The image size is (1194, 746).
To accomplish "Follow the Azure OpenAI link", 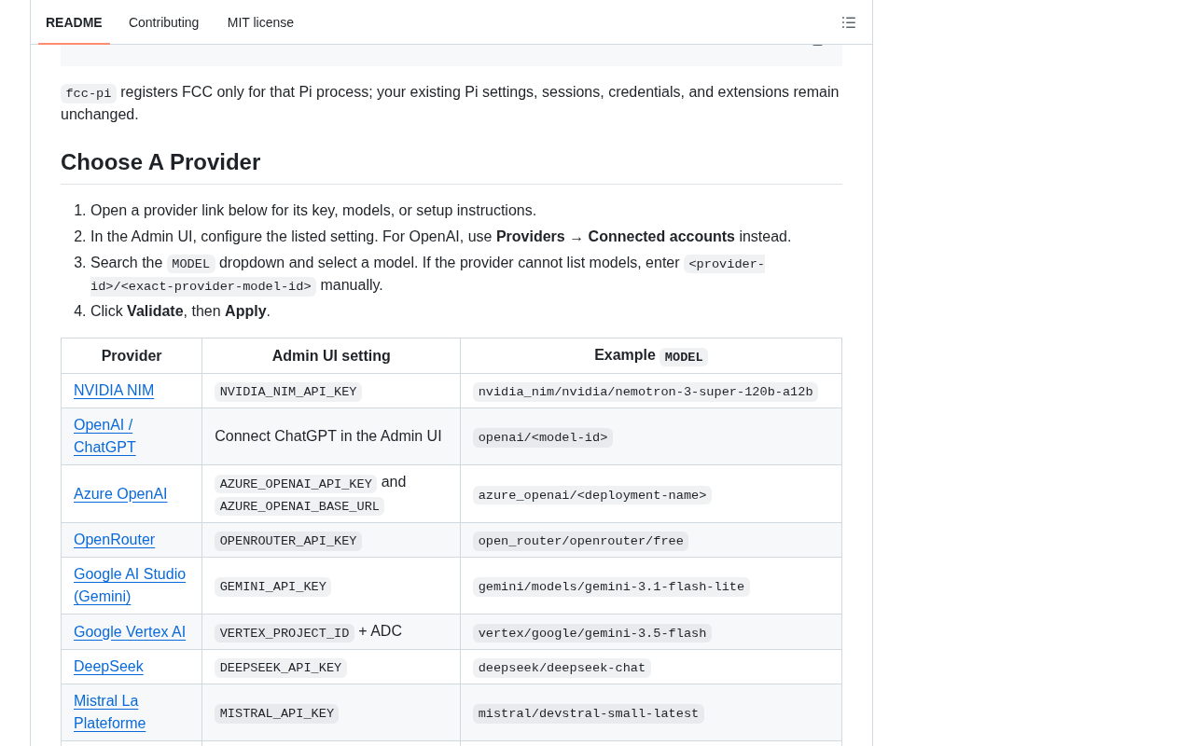I will pos(120,494).
